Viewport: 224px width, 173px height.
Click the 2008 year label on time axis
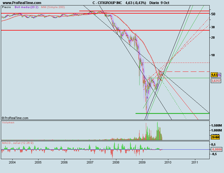pyautogui.click(x=116, y=162)
